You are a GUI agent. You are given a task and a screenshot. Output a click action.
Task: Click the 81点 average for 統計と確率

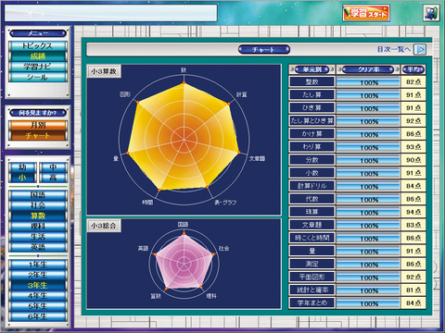(413, 290)
